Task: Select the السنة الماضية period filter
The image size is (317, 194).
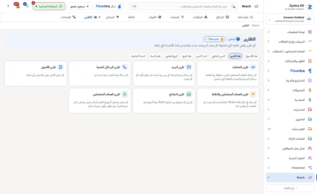Action: coord(138,56)
